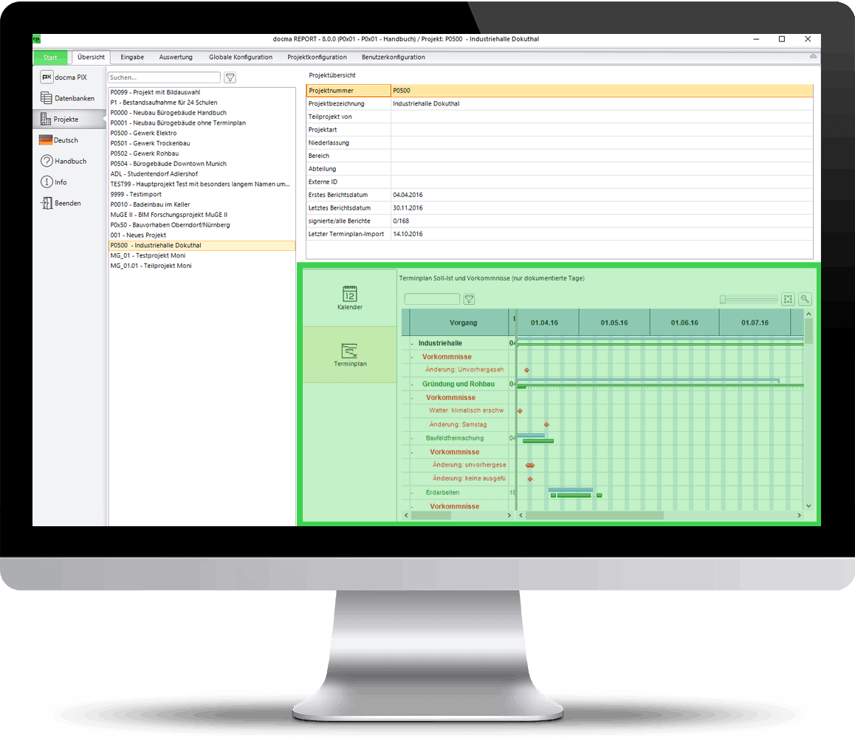Screen dimensions: 855x741
Task: Switch to Übersicht tab
Action: (91, 57)
